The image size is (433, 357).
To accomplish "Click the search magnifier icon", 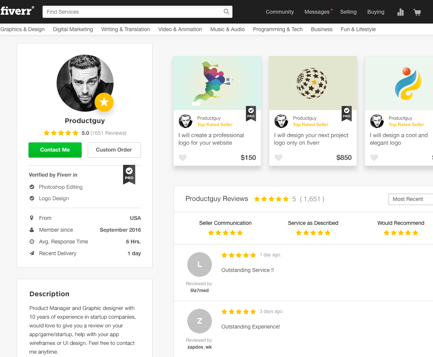I will 226,12.
